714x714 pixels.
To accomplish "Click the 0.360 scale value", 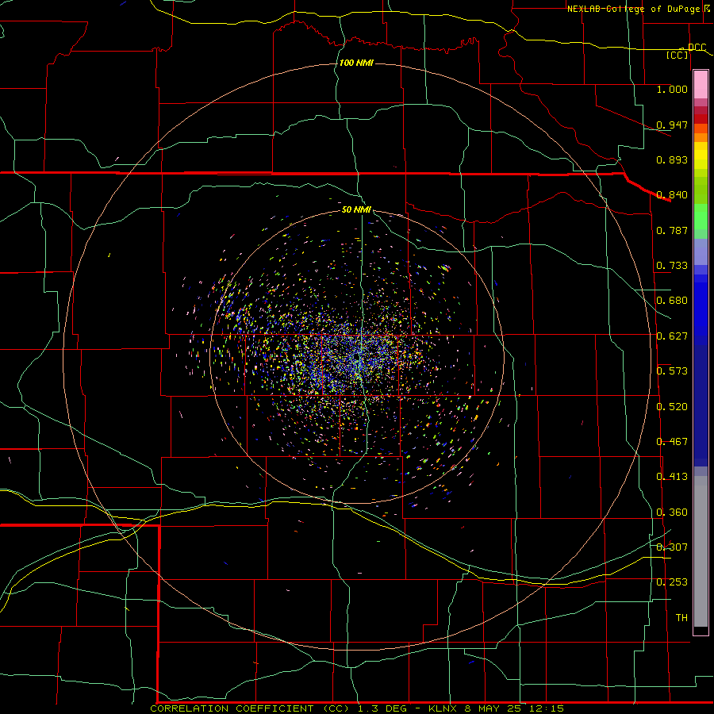I will (672, 512).
